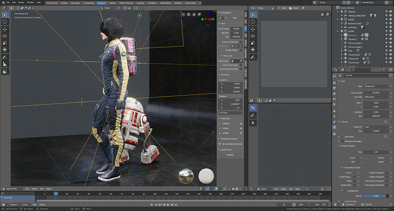The width and height of the screenshot is (394, 211).
Task: Select the Scale tool in 3D viewport
Action: 5,43
